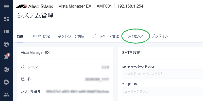
Task: Open the radar scan sidebar icon
Action: (x=6, y=69)
